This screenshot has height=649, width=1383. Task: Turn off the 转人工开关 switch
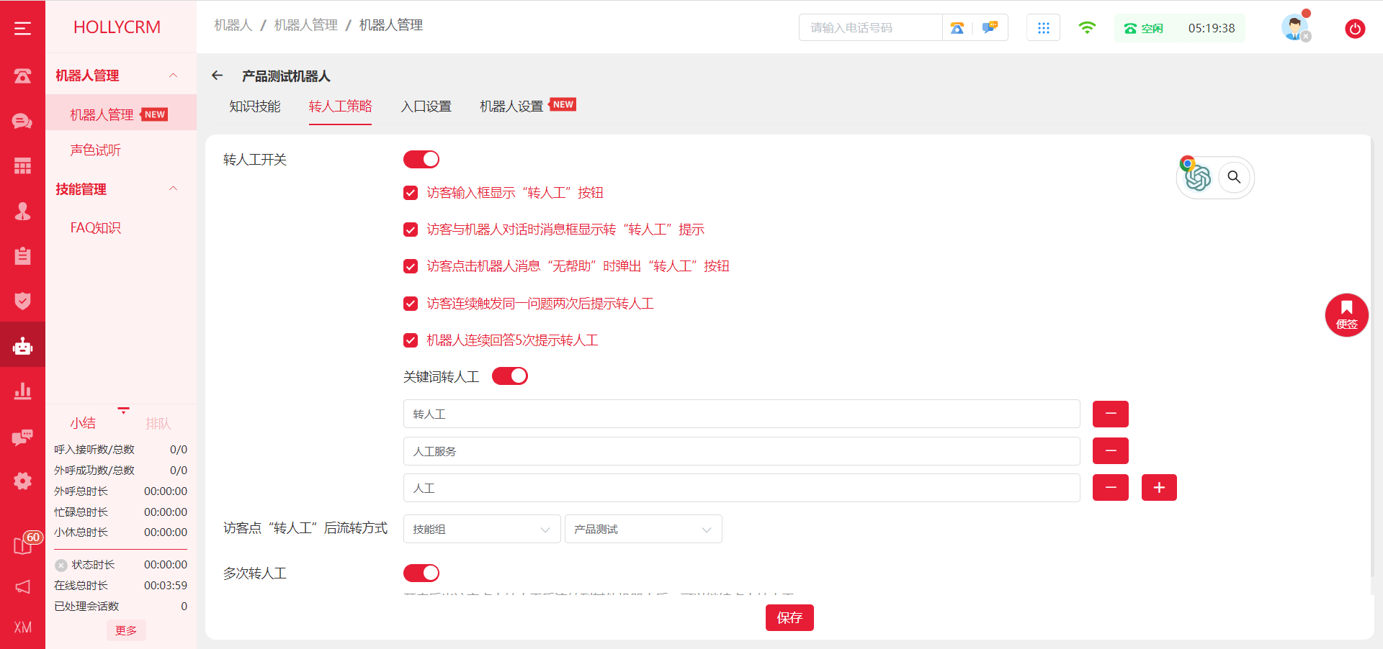(421, 160)
